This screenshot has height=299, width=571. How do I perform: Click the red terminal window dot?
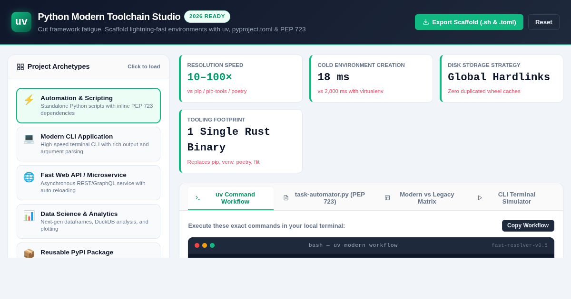[x=197, y=245]
